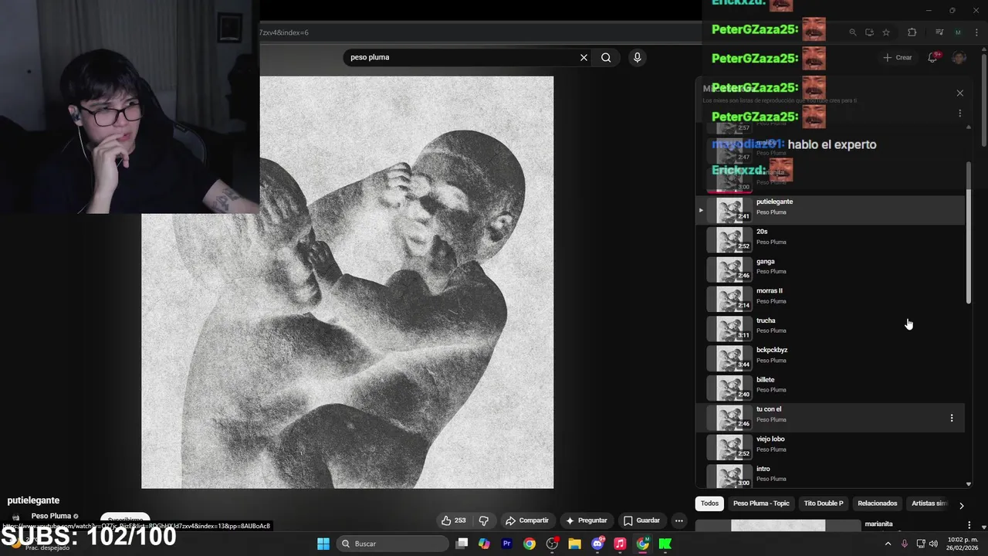The width and height of the screenshot is (988, 556).
Task: Open File Explorer from the taskbar
Action: [x=574, y=544]
